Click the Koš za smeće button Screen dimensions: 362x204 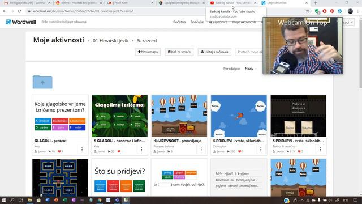point(179,52)
